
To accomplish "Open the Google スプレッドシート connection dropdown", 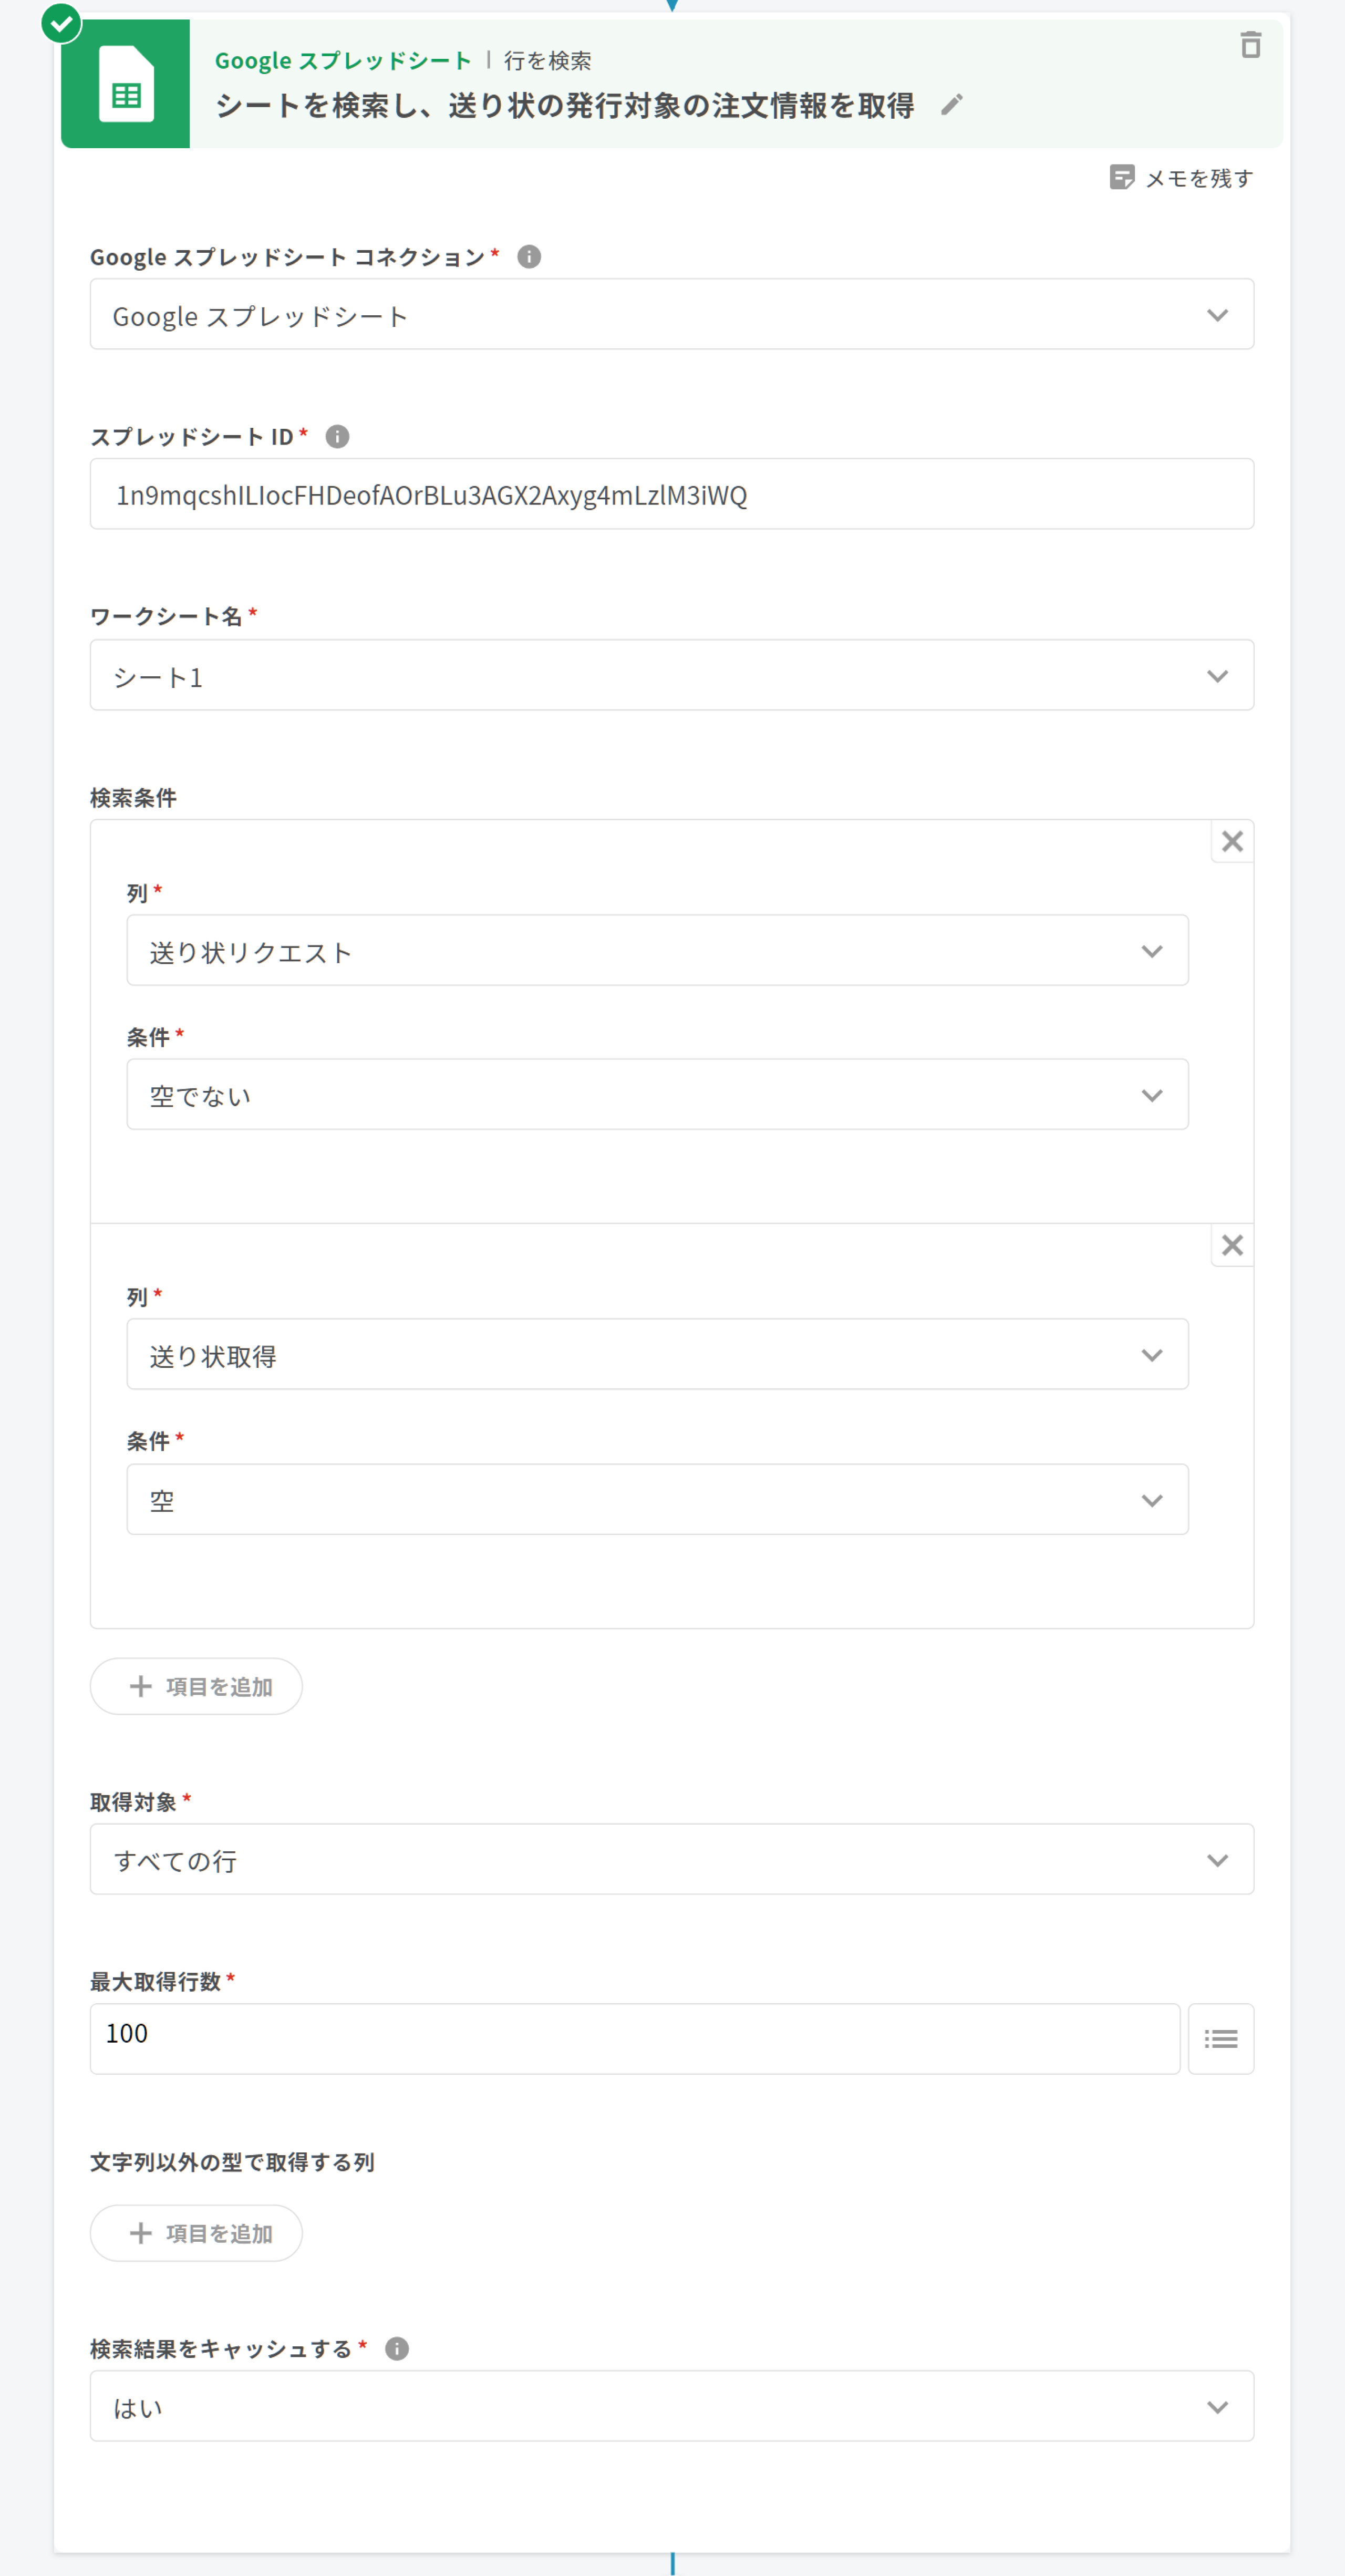I will click(671, 315).
